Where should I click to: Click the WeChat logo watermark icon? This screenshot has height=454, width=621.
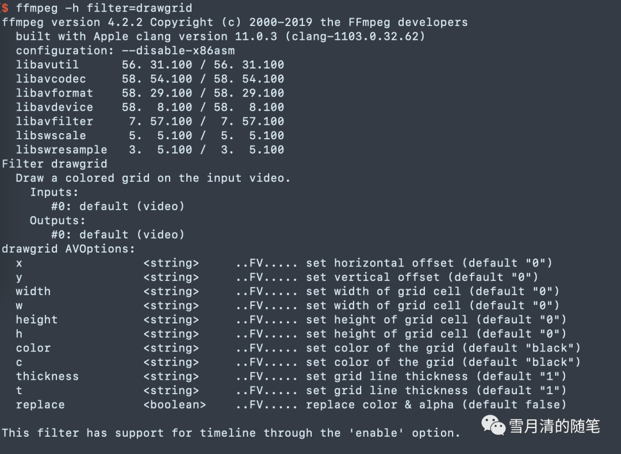coord(493,425)
